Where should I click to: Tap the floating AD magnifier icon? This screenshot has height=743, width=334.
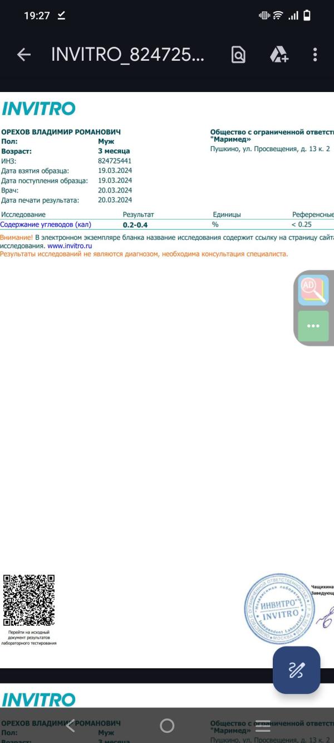pos(313,290)
